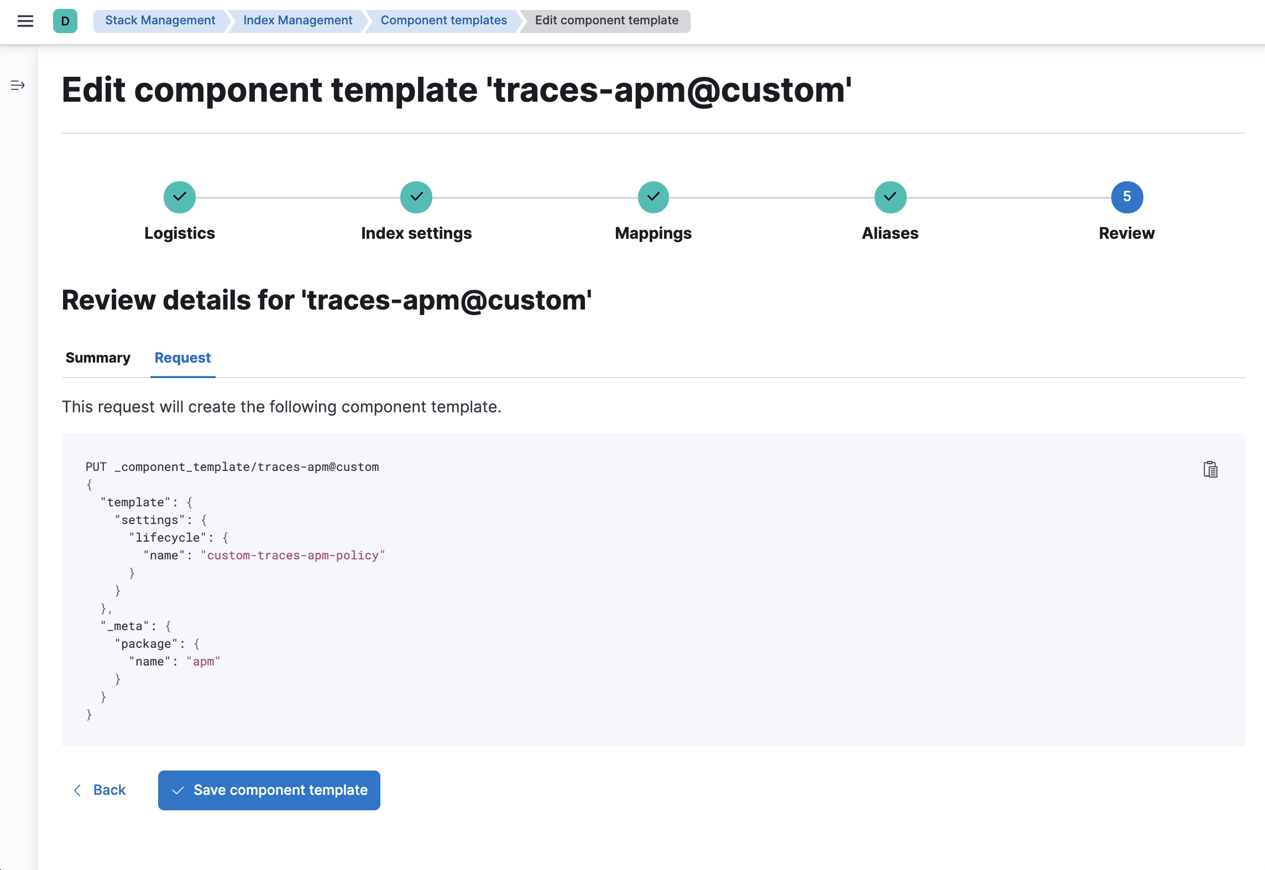Click the Logistics step label
Screen dimensions: 1265x870
(179, 233)
